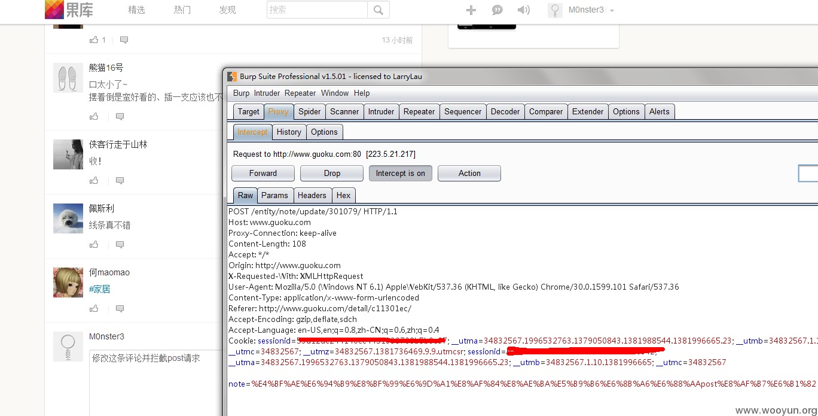
Task: Switch to the Sequencer tab
Action: [463, 111]
